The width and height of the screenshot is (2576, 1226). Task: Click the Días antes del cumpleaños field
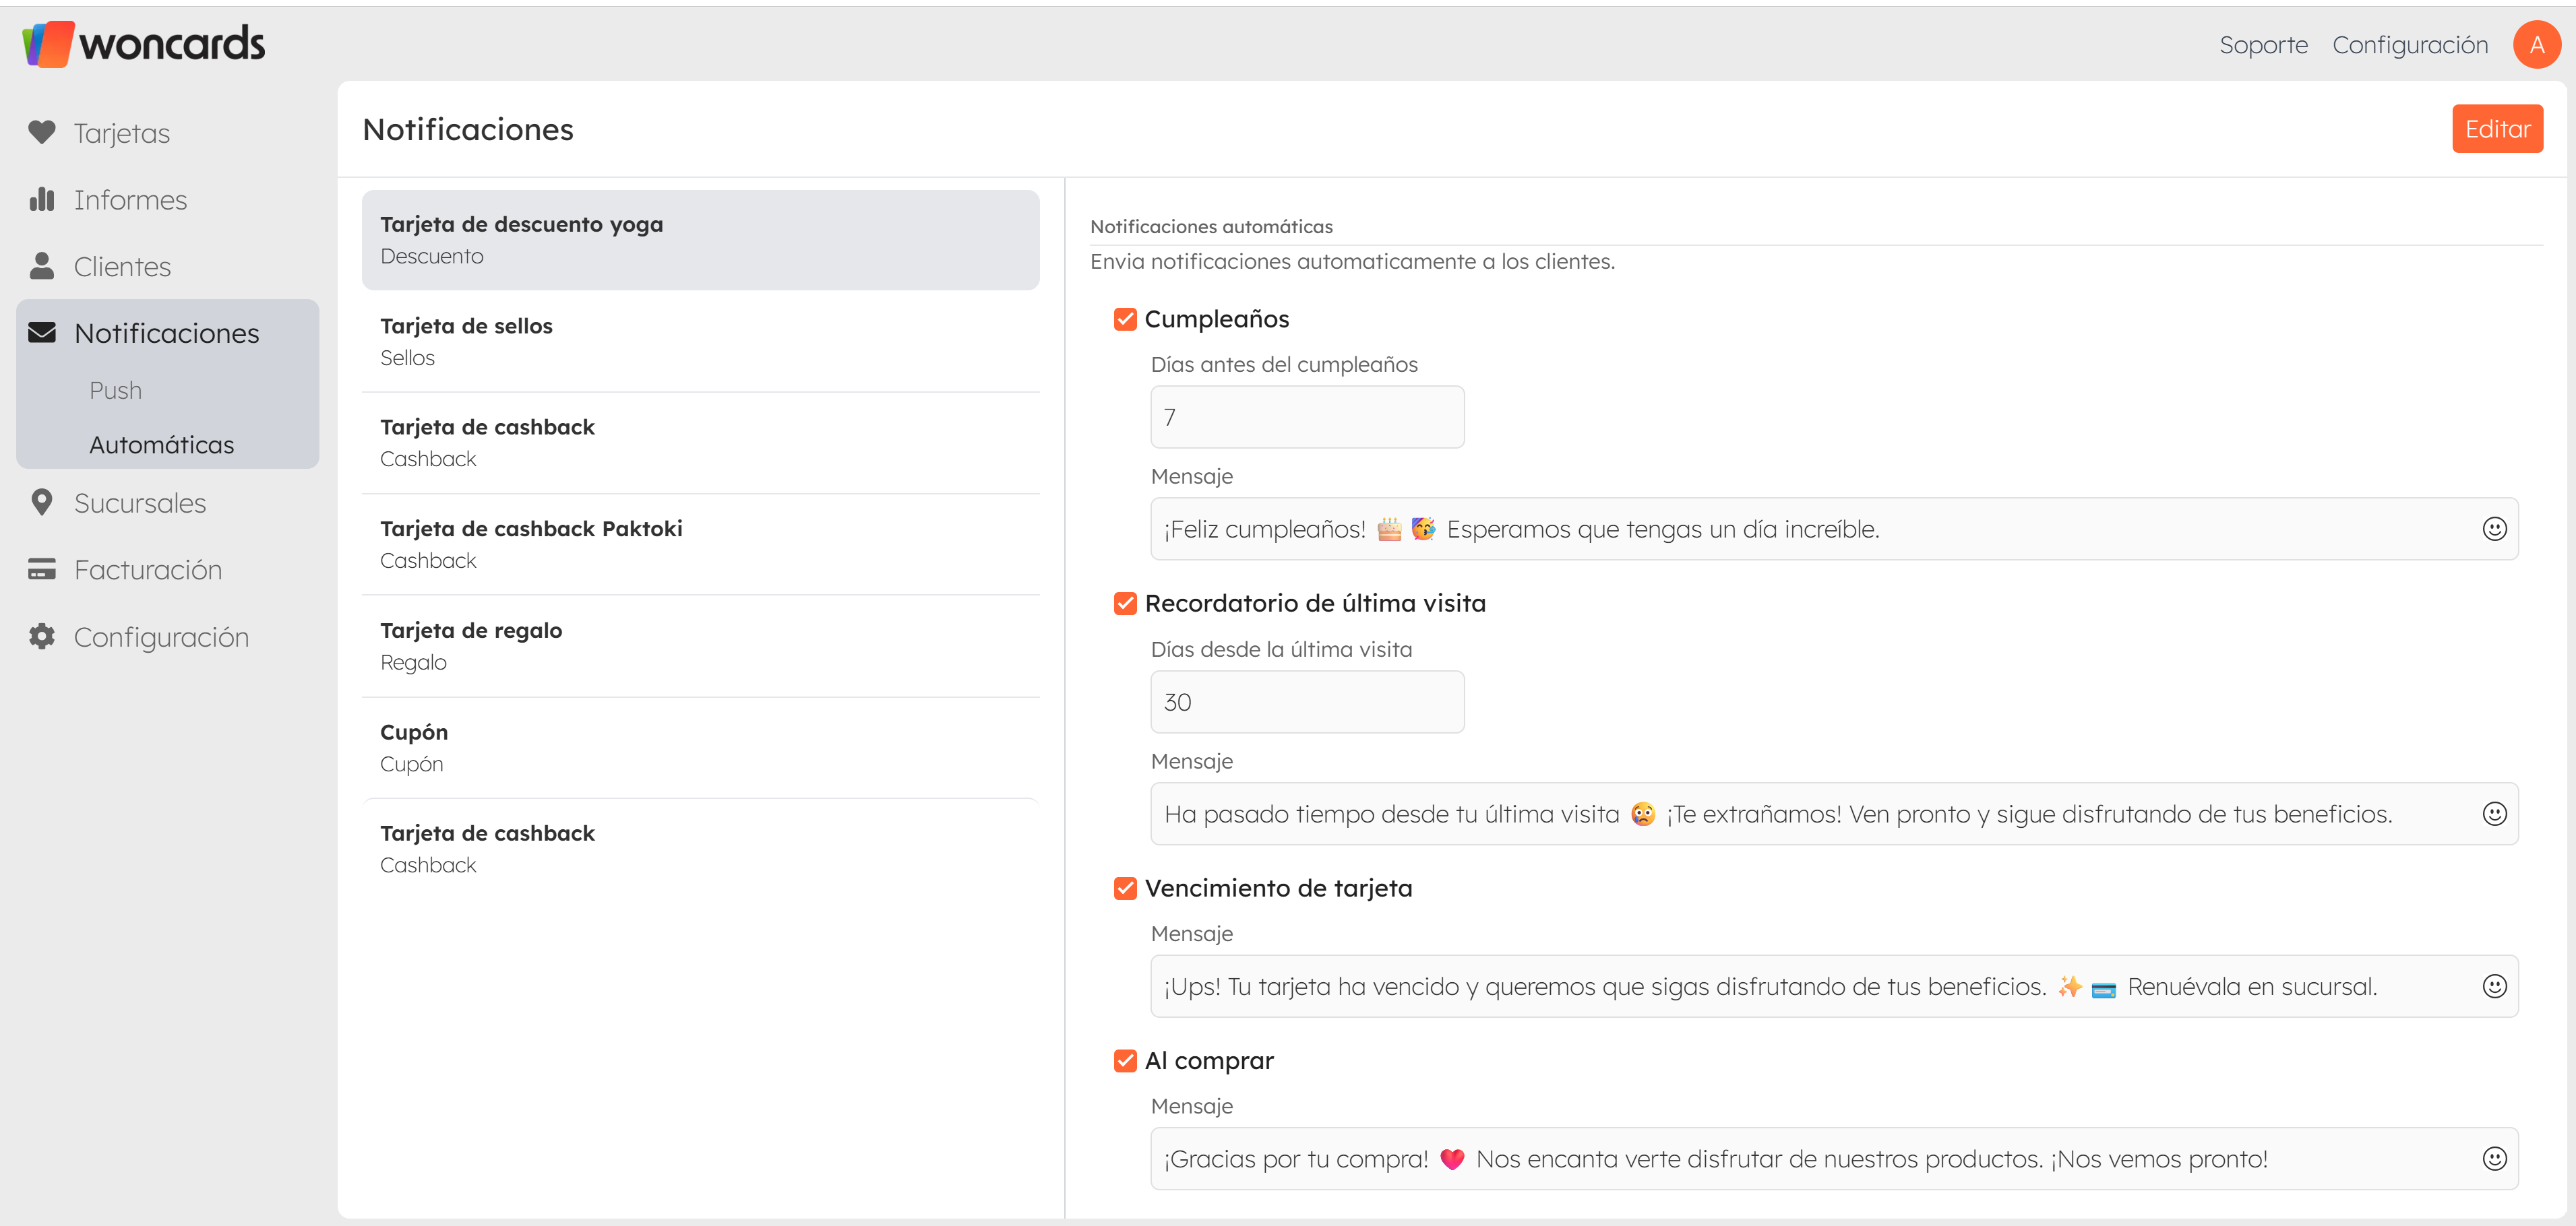pos(1306,418)
